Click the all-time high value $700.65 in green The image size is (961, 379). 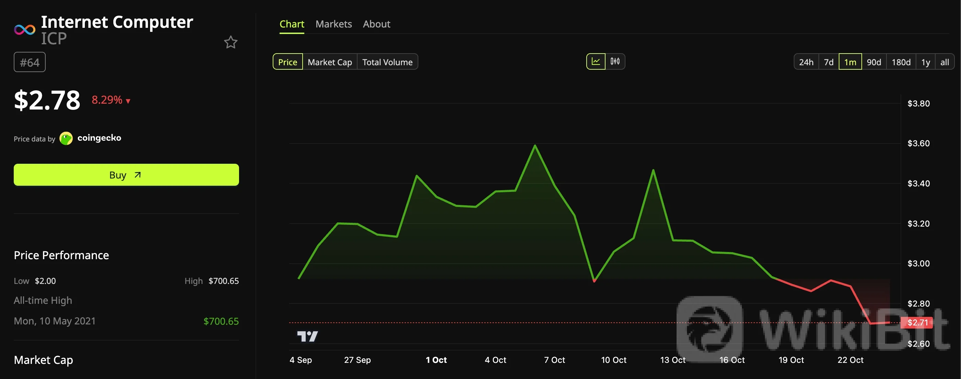221,321
